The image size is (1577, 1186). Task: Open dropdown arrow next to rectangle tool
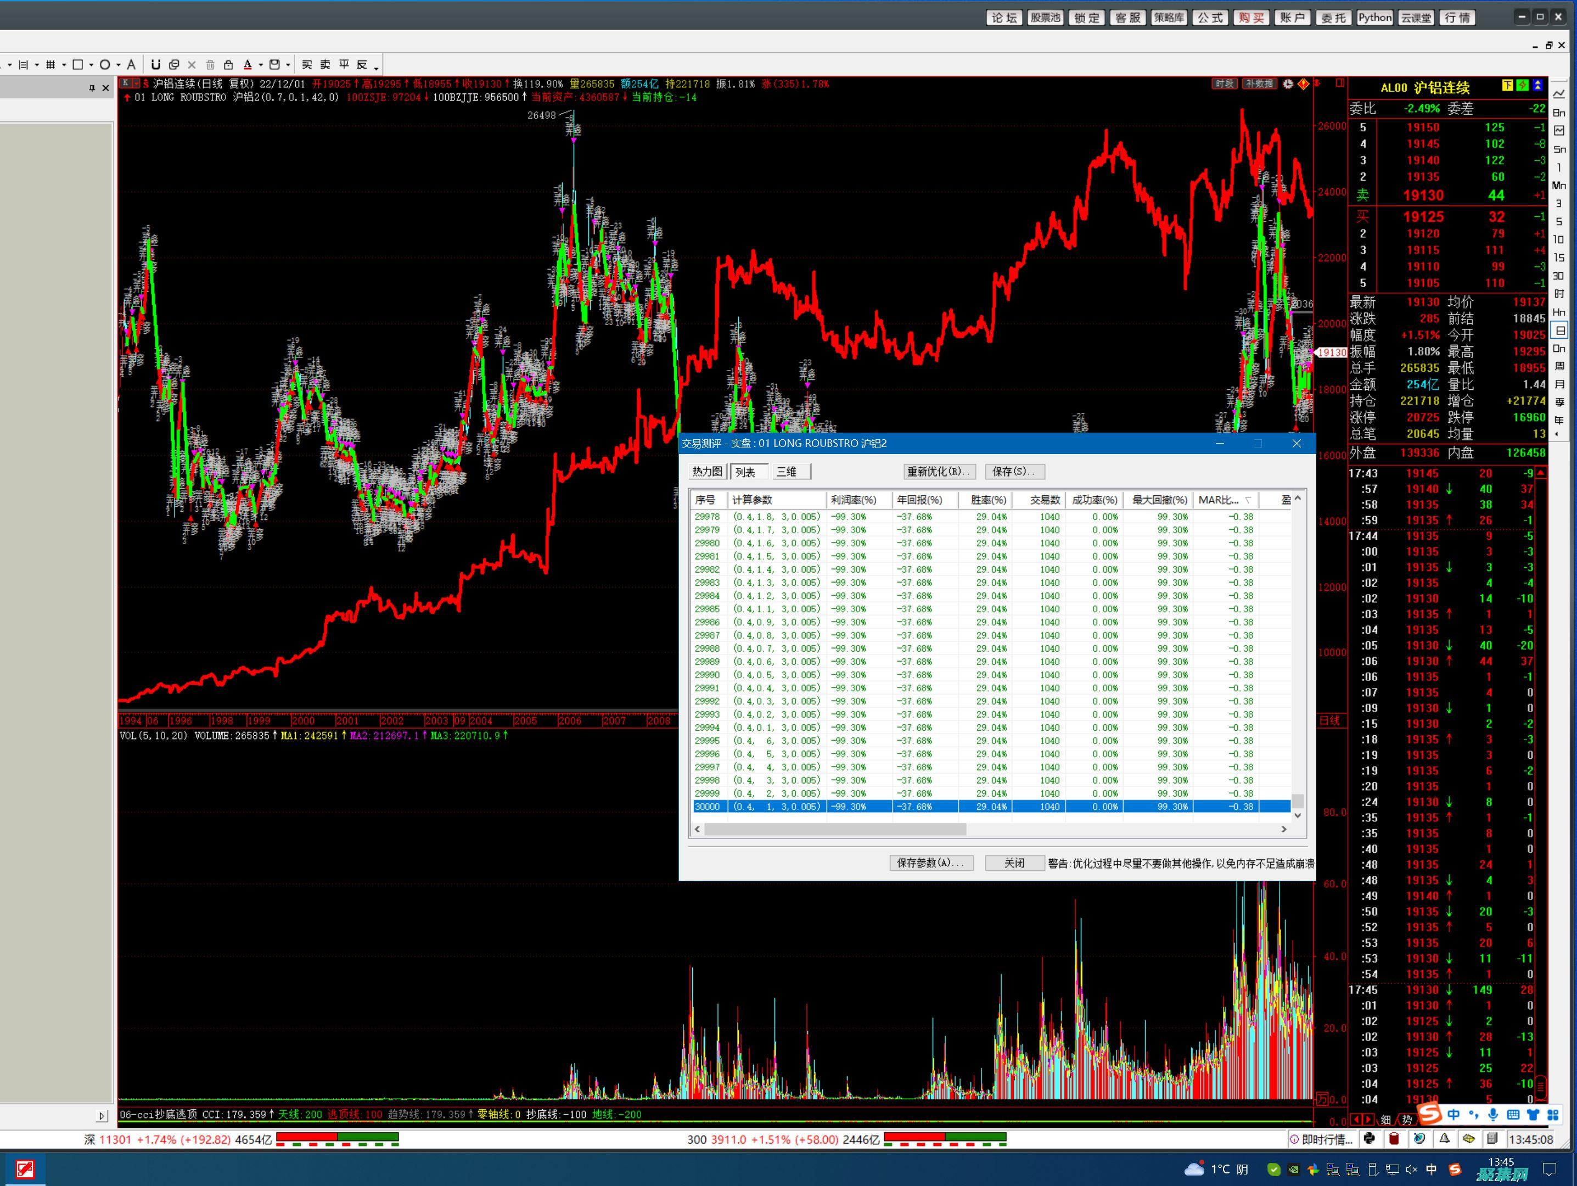[x=91, y=65]
